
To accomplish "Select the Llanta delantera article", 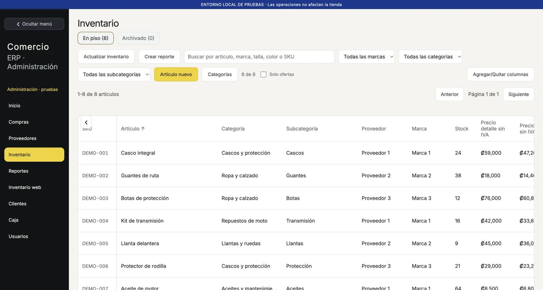I will point(140,243).
